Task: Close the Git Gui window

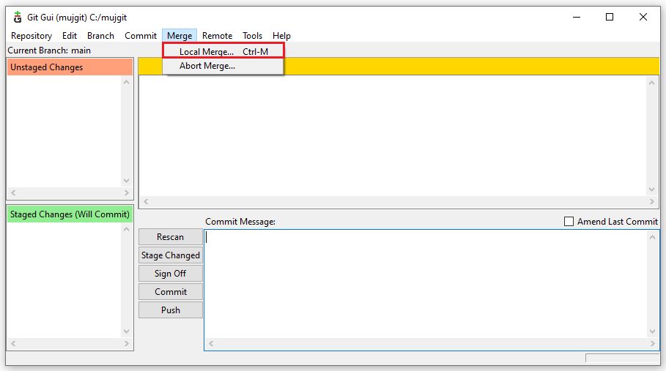Action: click(643, 17)
